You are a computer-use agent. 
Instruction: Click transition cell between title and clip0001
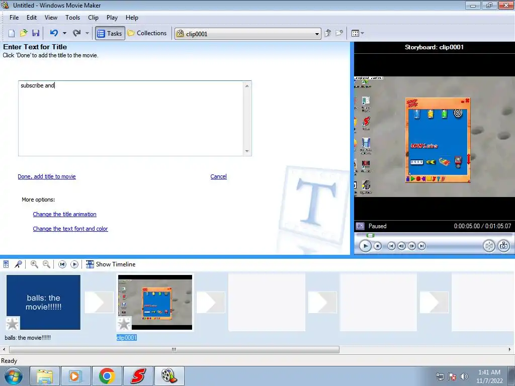(x=99, y=302)
